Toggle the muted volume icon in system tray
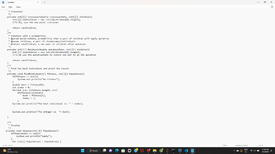Screen dimensions: 275x154 point(254,151)
